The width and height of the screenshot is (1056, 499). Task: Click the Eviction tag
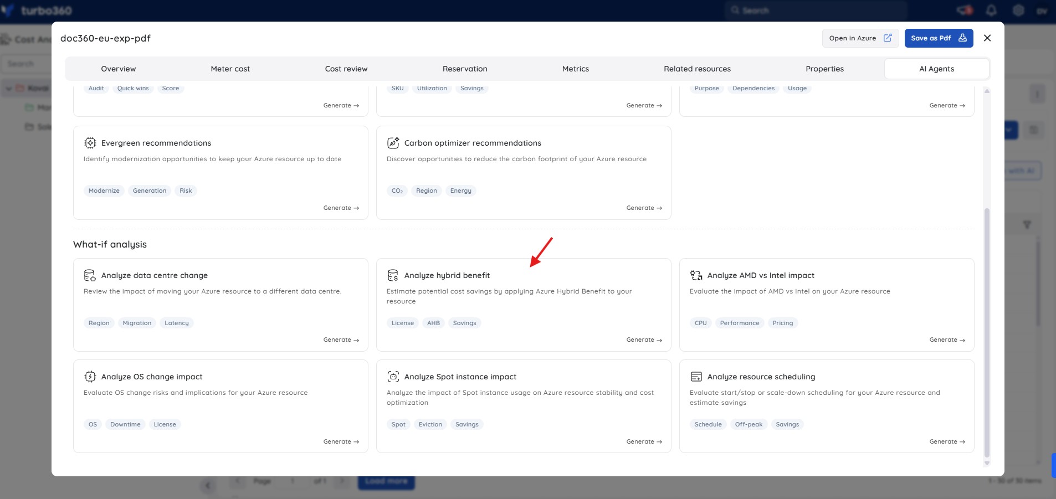point(430,424)
